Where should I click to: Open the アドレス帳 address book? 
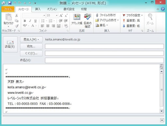(77, 19)
